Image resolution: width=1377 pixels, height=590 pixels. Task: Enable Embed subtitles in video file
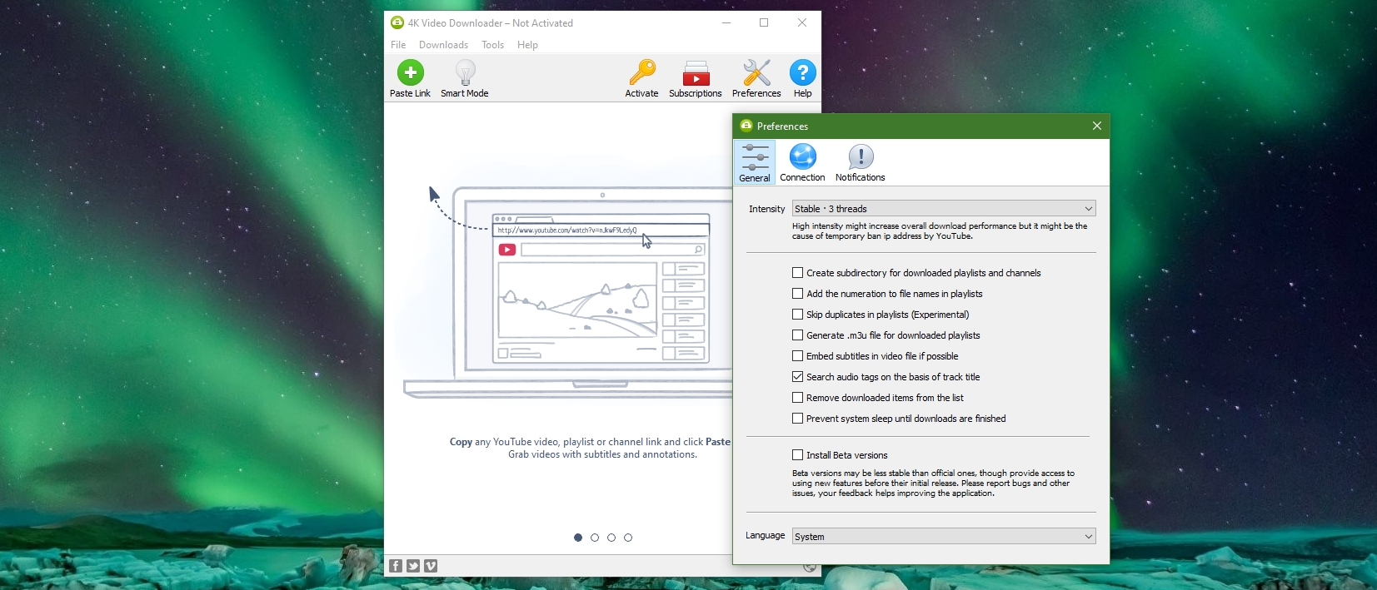click(x=797, y=356)
